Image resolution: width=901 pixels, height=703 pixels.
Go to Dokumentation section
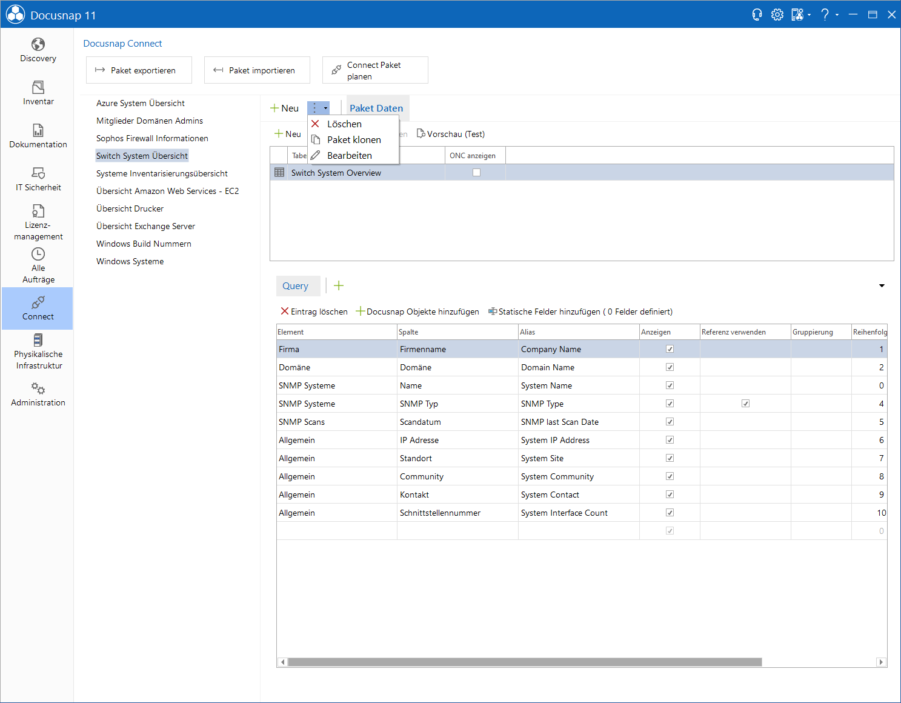(38, 136)
